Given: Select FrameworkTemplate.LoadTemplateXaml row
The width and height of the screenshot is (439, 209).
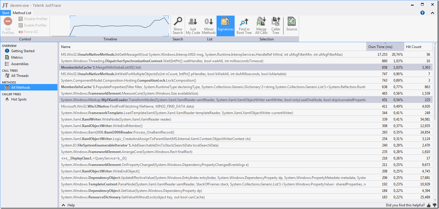Looking at the screenshot, I should coord(246,113).
